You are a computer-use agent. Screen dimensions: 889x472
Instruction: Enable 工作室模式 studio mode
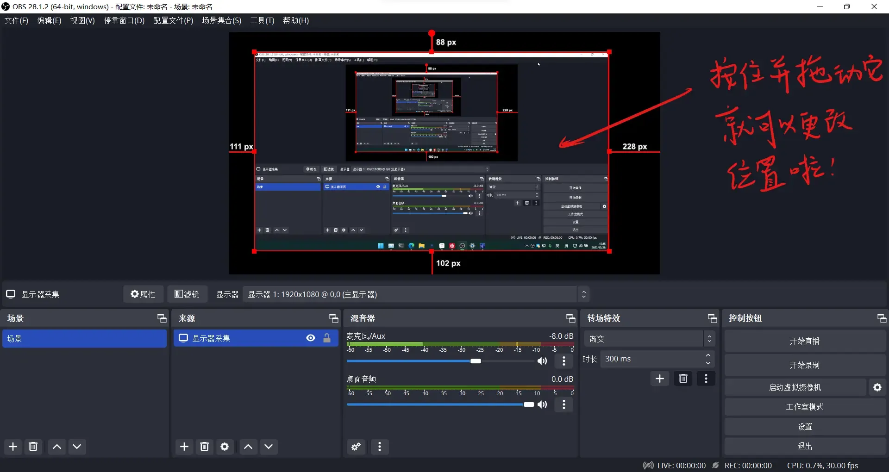tap(805, 407)
